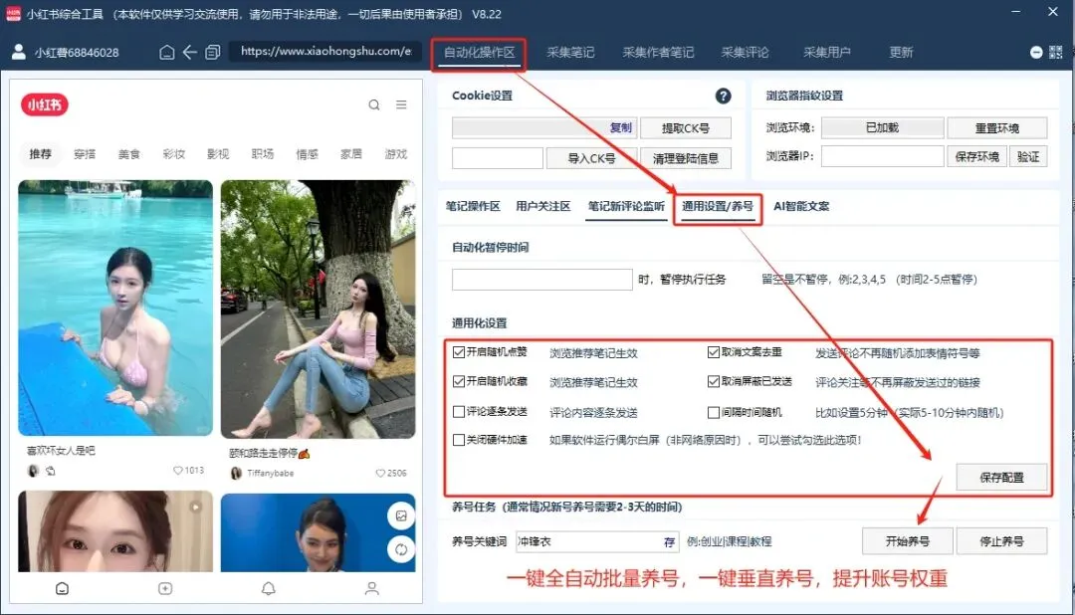Click the notification bell icon in bottom navigation
The width and height of the screenshot is (1075, 615).
(x=267, y=588)
